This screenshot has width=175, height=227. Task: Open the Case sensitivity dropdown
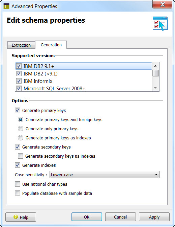(105, 175)
